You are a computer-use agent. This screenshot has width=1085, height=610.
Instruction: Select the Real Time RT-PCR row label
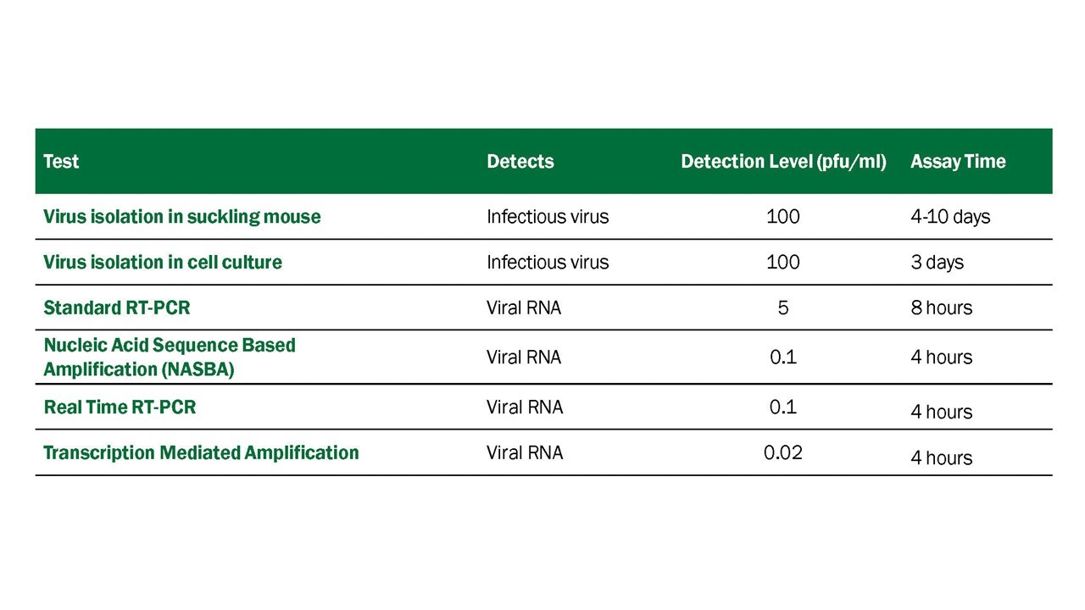pos(120,408)
